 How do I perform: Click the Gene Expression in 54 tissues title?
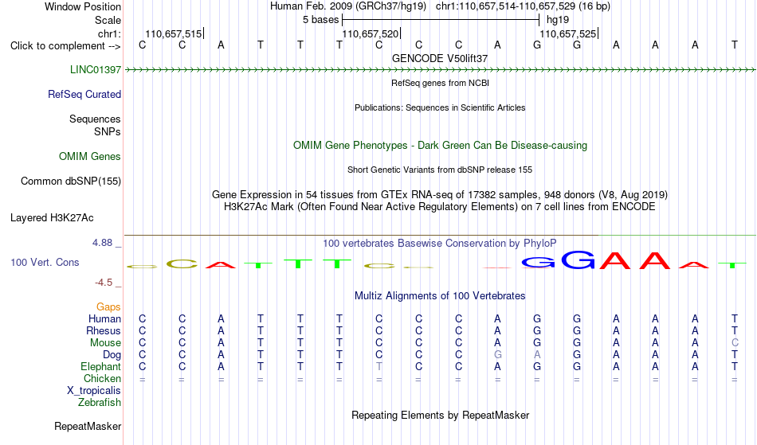440,195
